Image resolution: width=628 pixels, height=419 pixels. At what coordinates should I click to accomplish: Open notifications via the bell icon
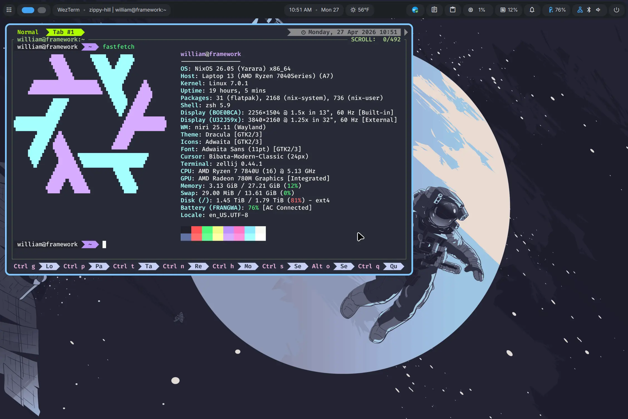tap(532, 10)
